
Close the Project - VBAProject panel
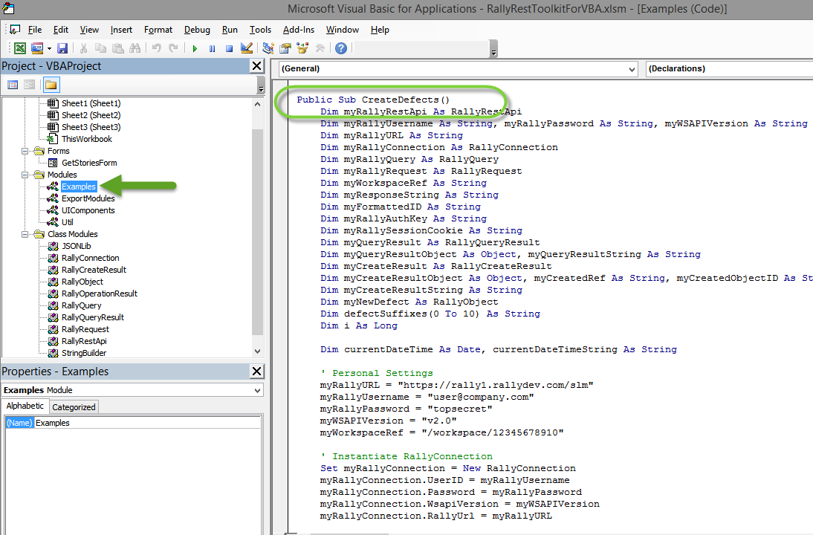pos(256,66)
